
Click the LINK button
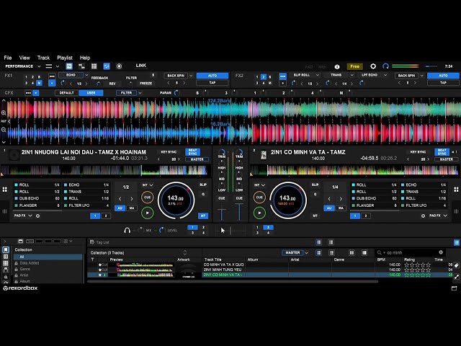coord(141,66)
